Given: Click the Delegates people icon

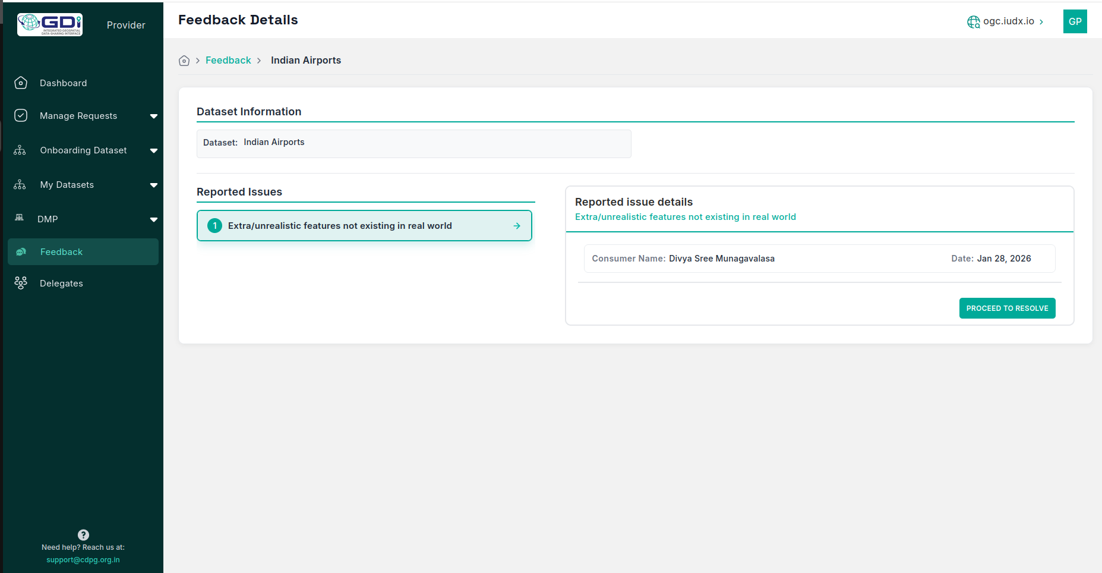Looking at the screenshot, I should click(21, 283).
